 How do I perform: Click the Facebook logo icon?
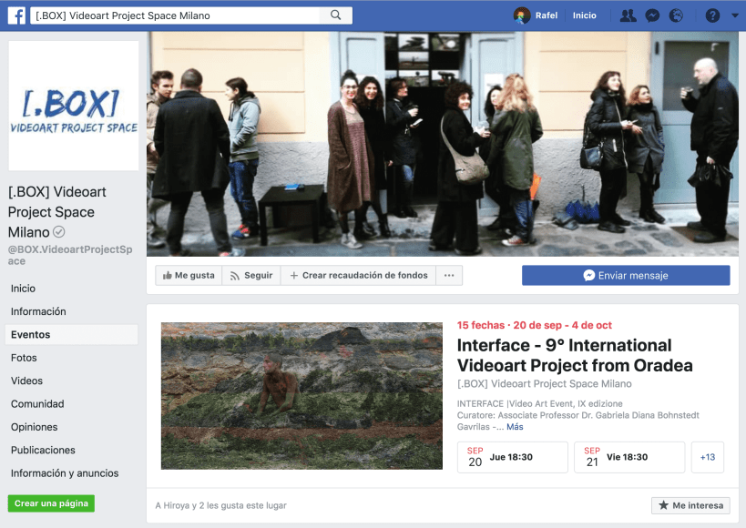pos(16,15)
